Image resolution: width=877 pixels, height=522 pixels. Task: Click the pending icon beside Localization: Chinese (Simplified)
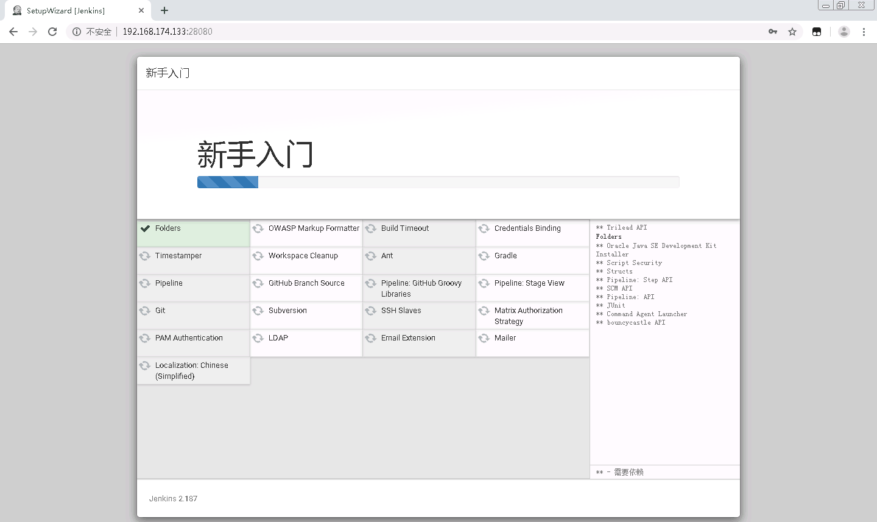145,365
